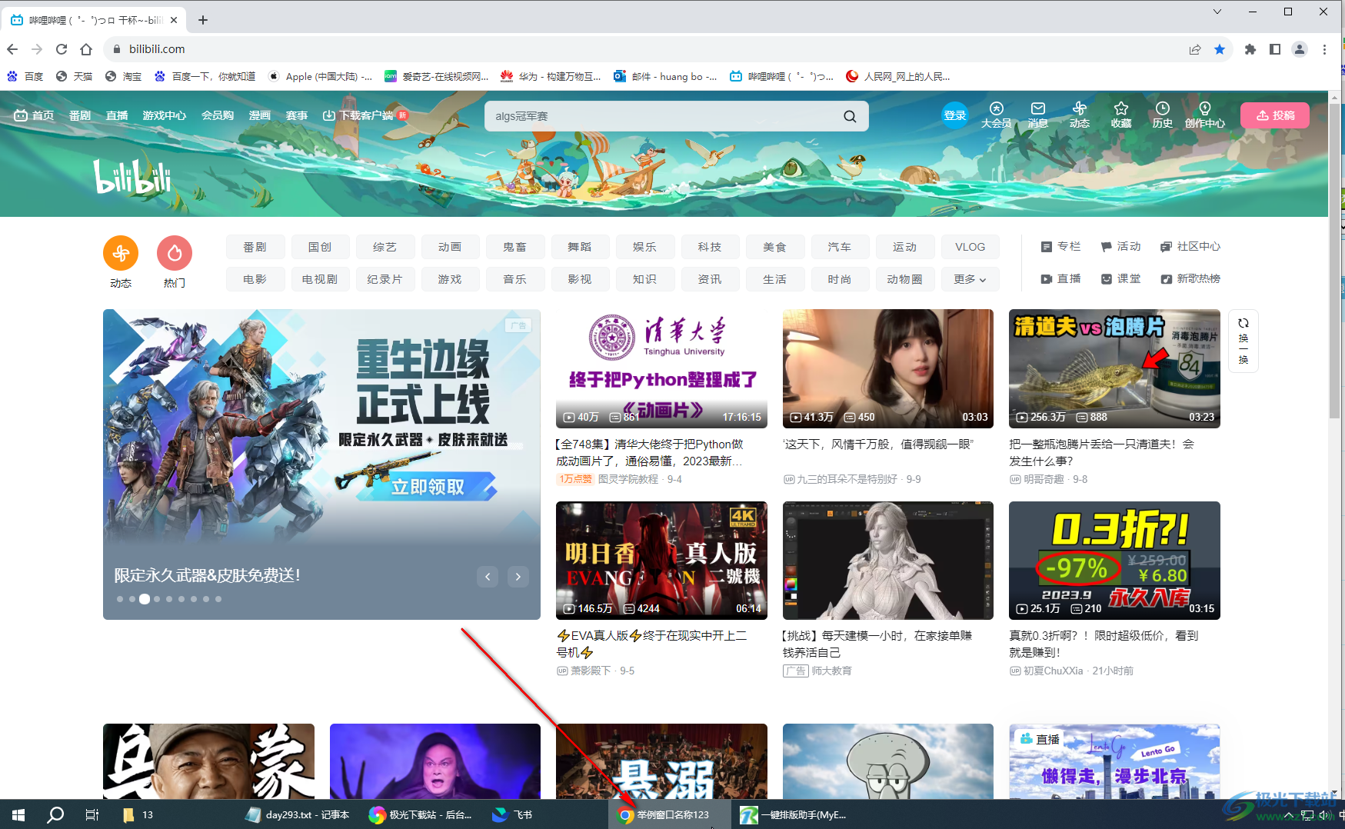Click the search magnifier icon
Image resolution: width=1345 pixels, height=829 pixels.
(850, 116)
